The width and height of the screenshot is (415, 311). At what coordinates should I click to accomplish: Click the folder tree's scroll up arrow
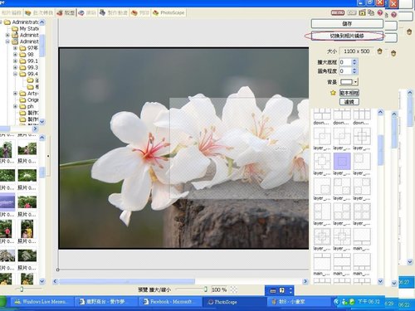pos(42,22)
